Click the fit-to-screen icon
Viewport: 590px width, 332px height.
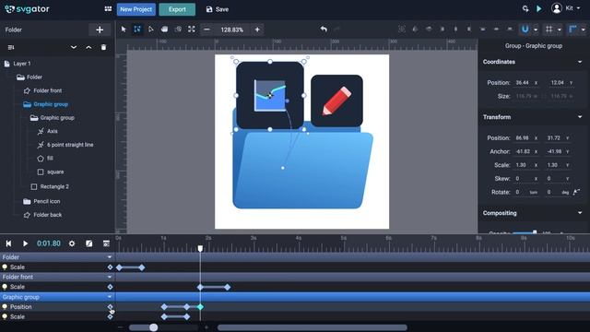(x=192, y=30)
